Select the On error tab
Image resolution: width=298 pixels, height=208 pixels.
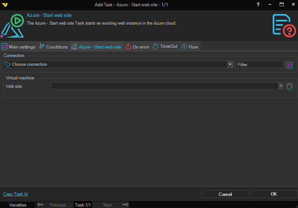click(x=137, y=47)
